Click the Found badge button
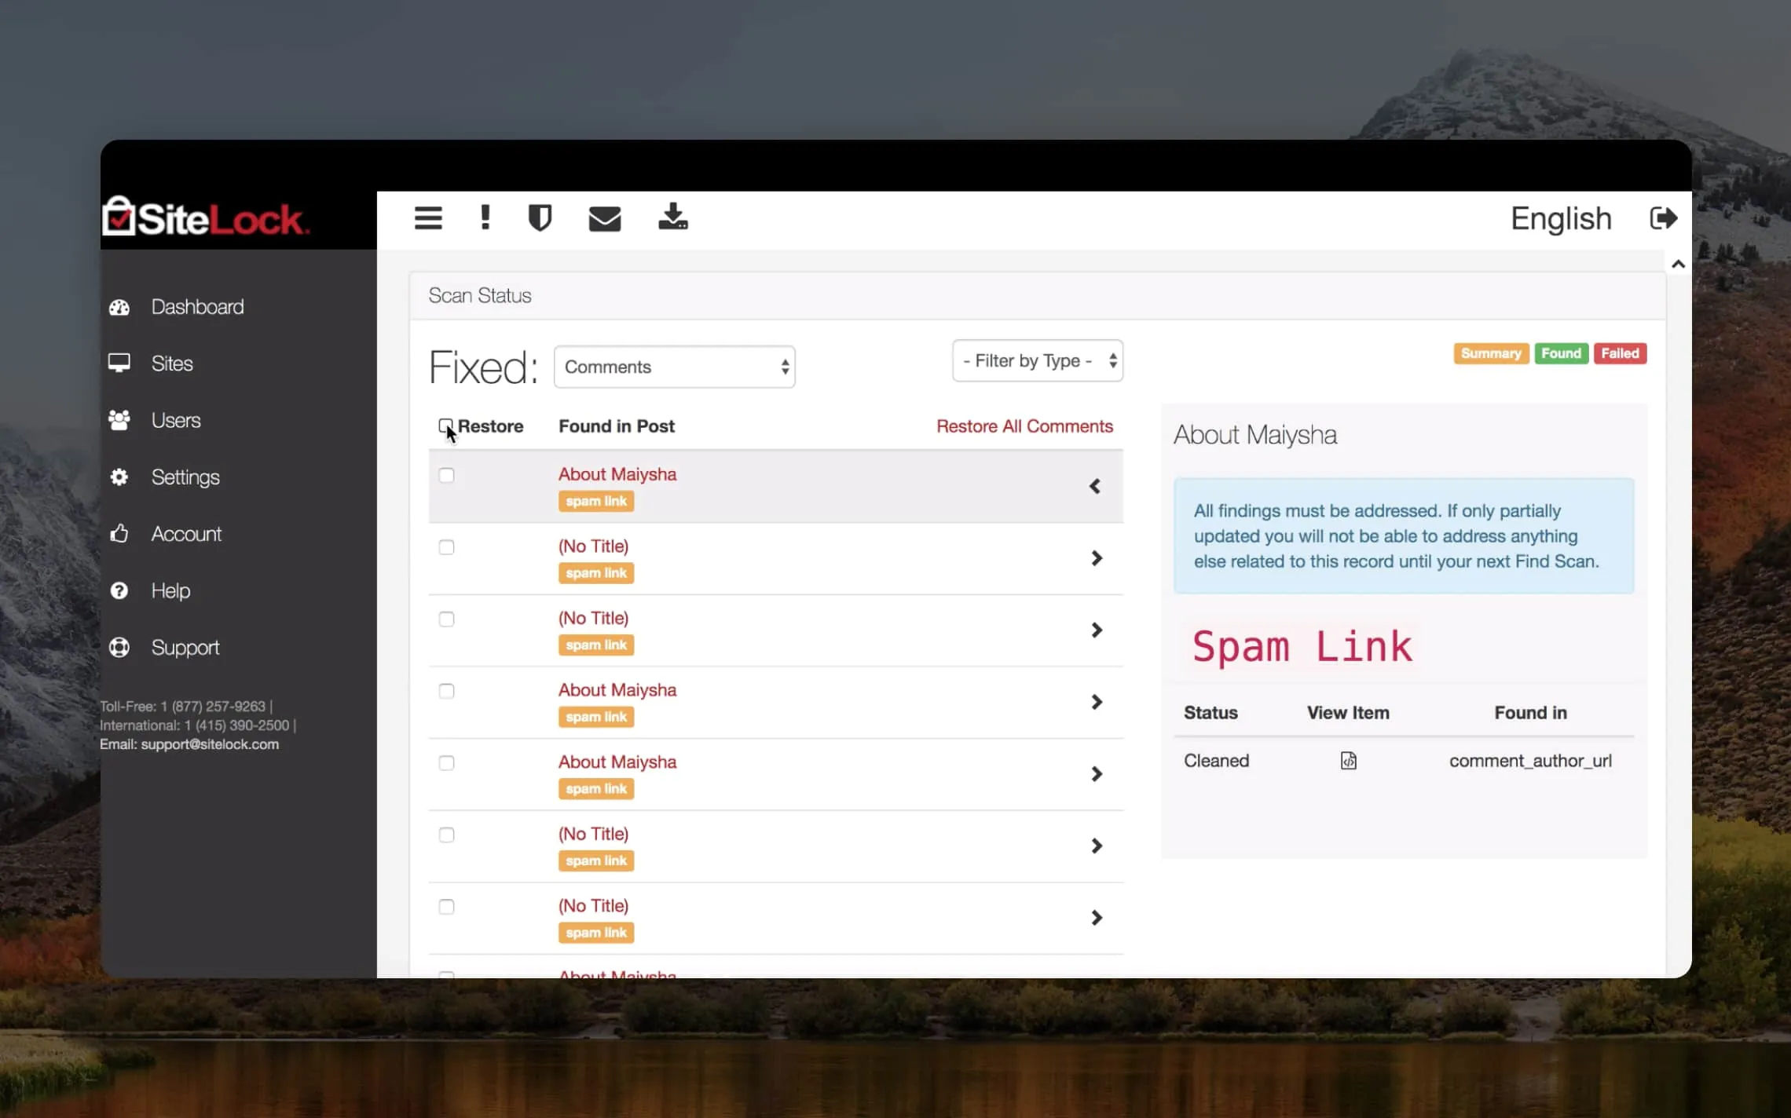 tap(1561, 353)
